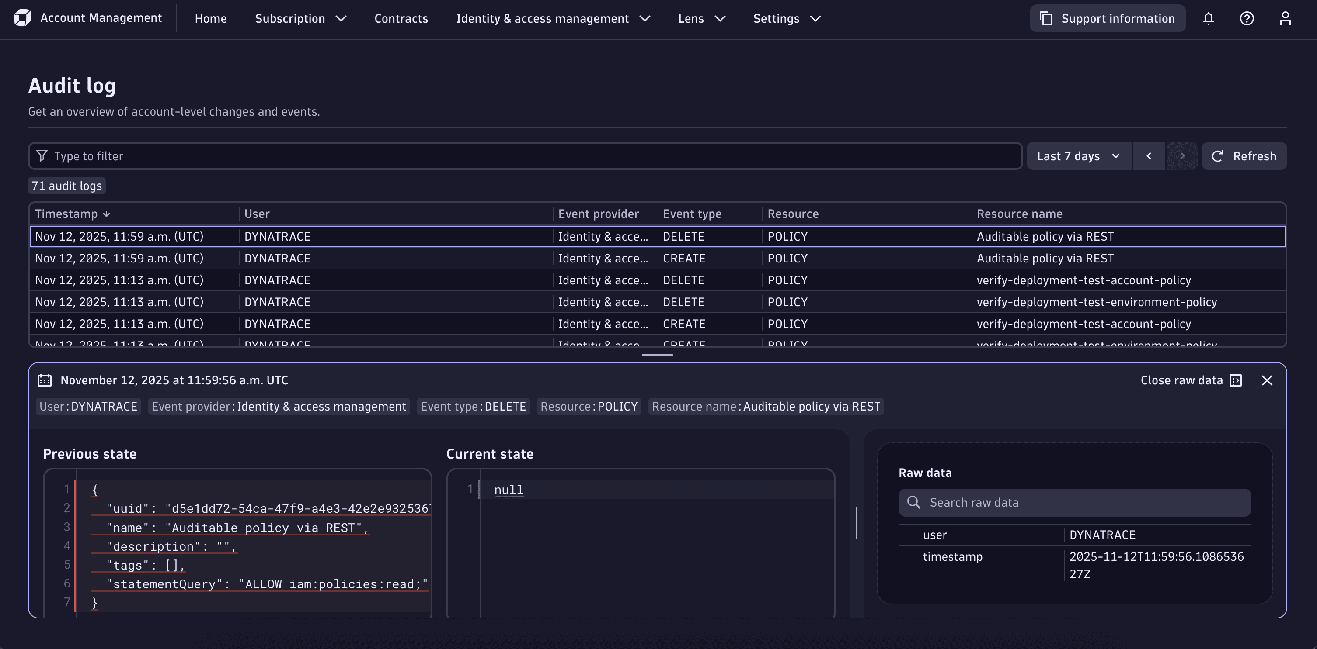The image size is (1317, 649).
Task: Click the previous page arrow
Action: pos(1149,156)
